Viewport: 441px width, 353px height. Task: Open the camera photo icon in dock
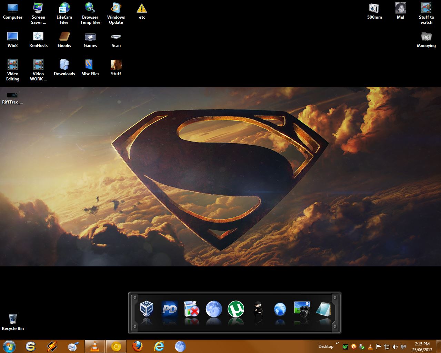tap(302, 309)
